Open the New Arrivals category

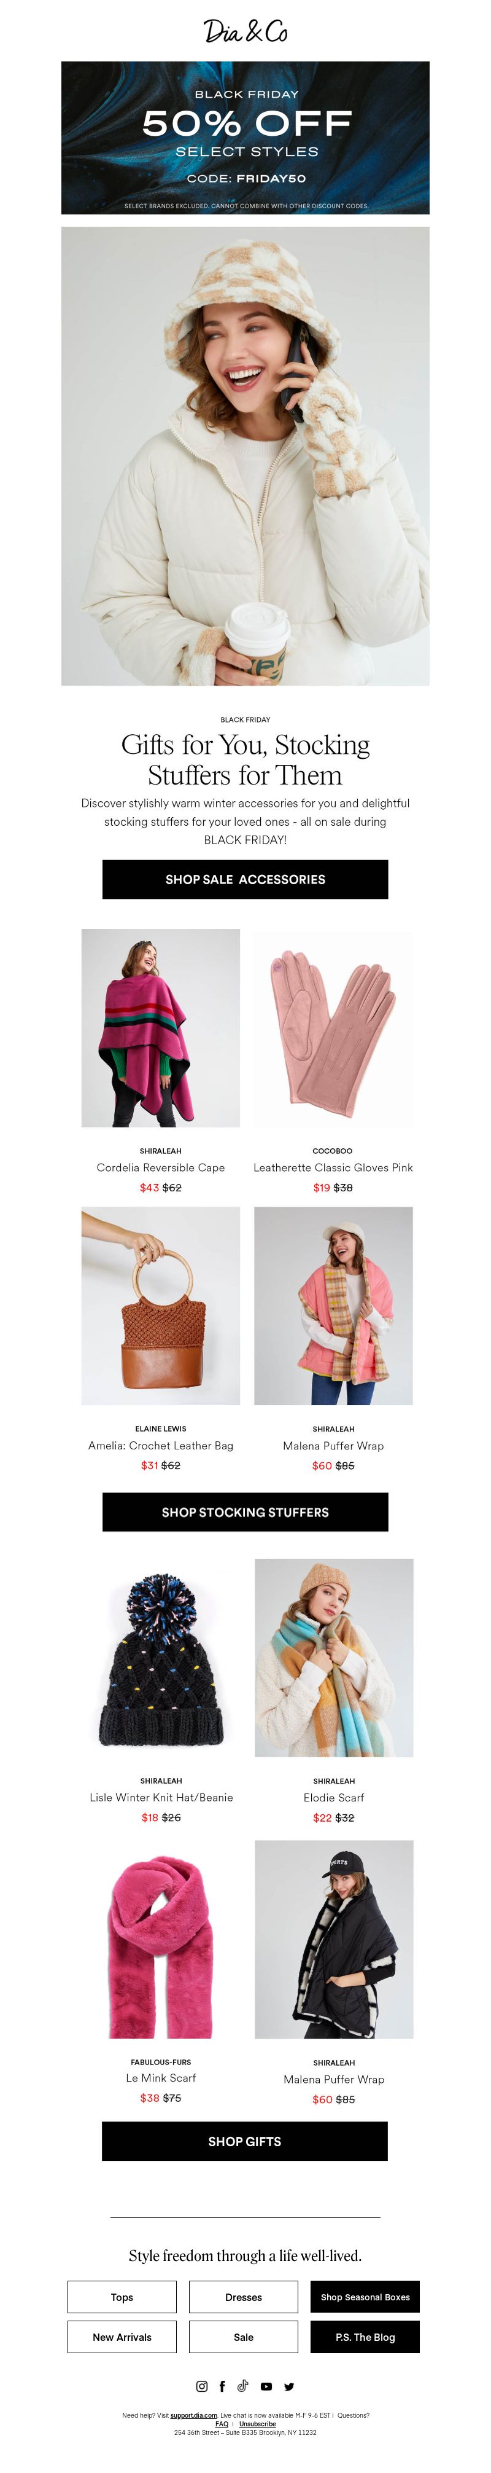click(122, 2337)
